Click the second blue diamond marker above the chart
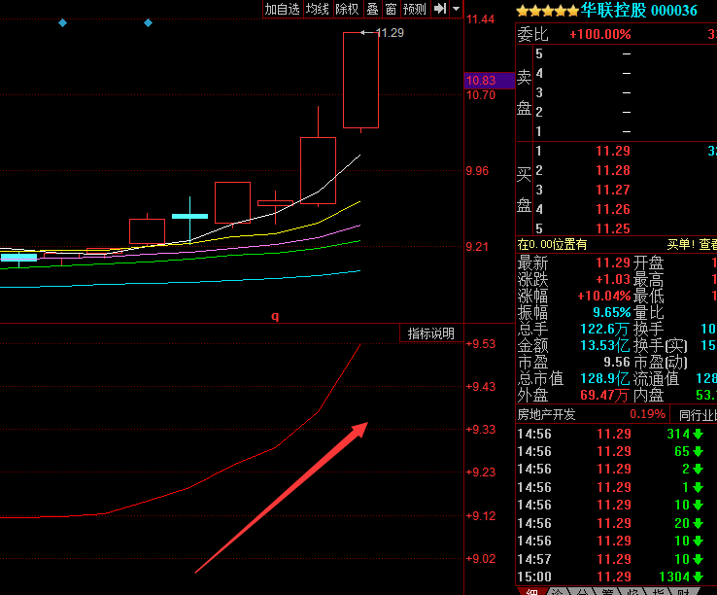The height and width of the screenshot is (595, 717). click(148, 22)
